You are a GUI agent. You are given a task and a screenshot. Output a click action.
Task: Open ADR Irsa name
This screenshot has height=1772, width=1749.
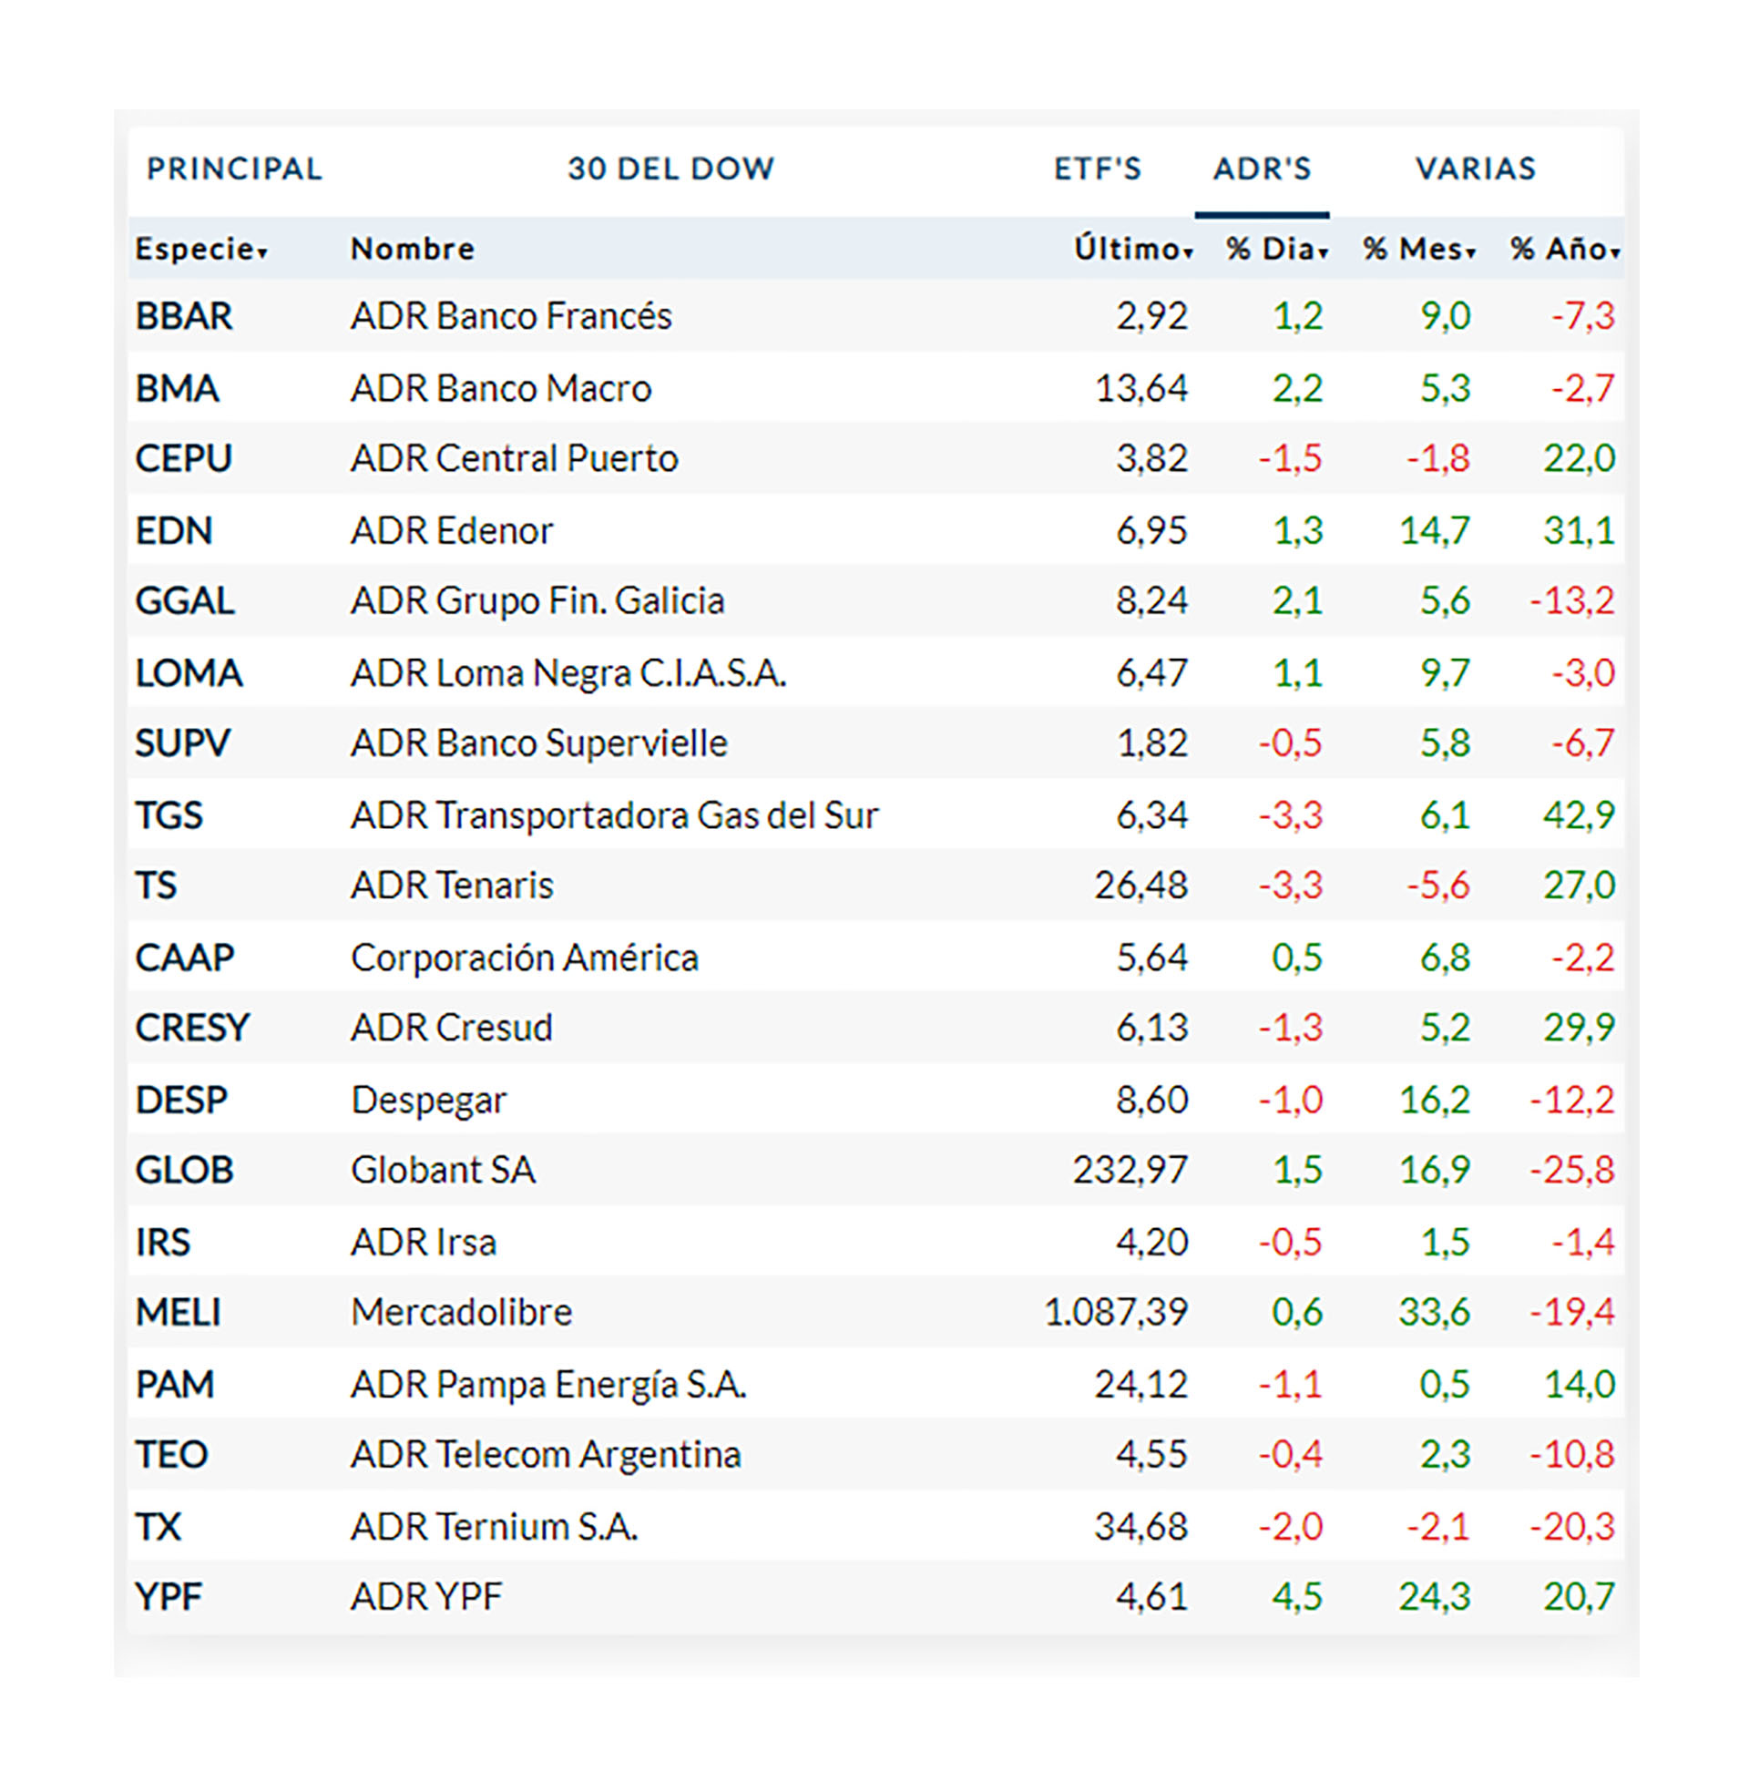point(424,1243)
